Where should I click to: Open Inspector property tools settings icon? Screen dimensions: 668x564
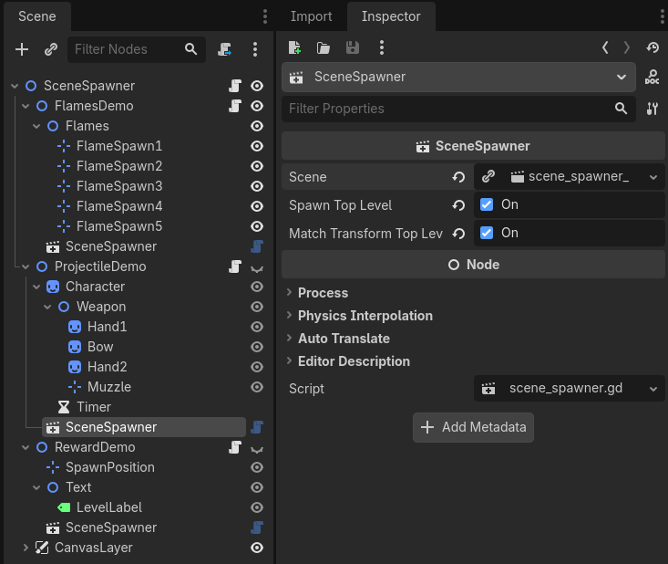pyautogui.click(x=653, y=109)
